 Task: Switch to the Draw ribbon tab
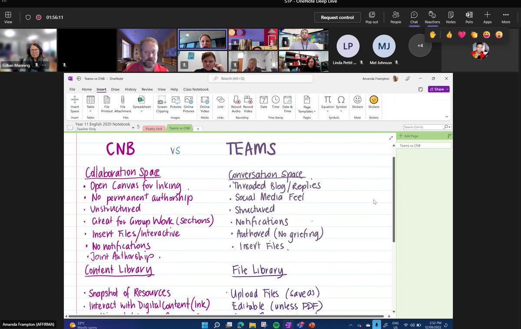point(115,89)
